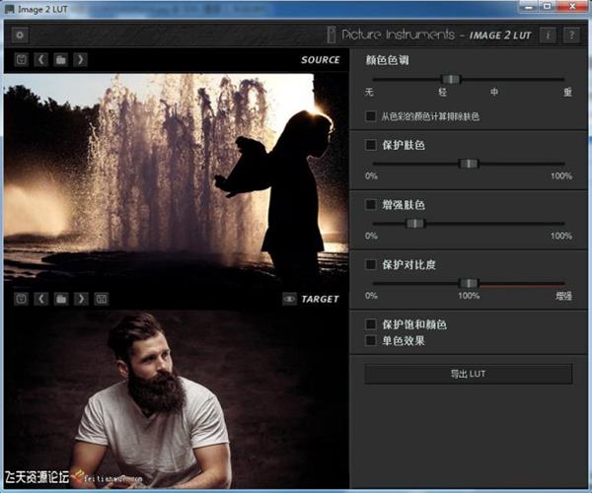Screen dimensions: 592x493
Task: Open folder to load source image
Action: 60,60
